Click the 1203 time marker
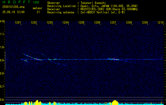 click(x=50, y=22)
